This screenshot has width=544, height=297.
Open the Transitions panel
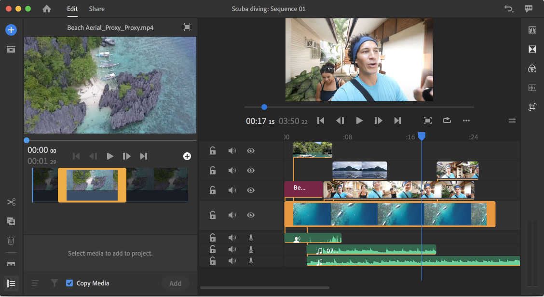coord(532,49)
